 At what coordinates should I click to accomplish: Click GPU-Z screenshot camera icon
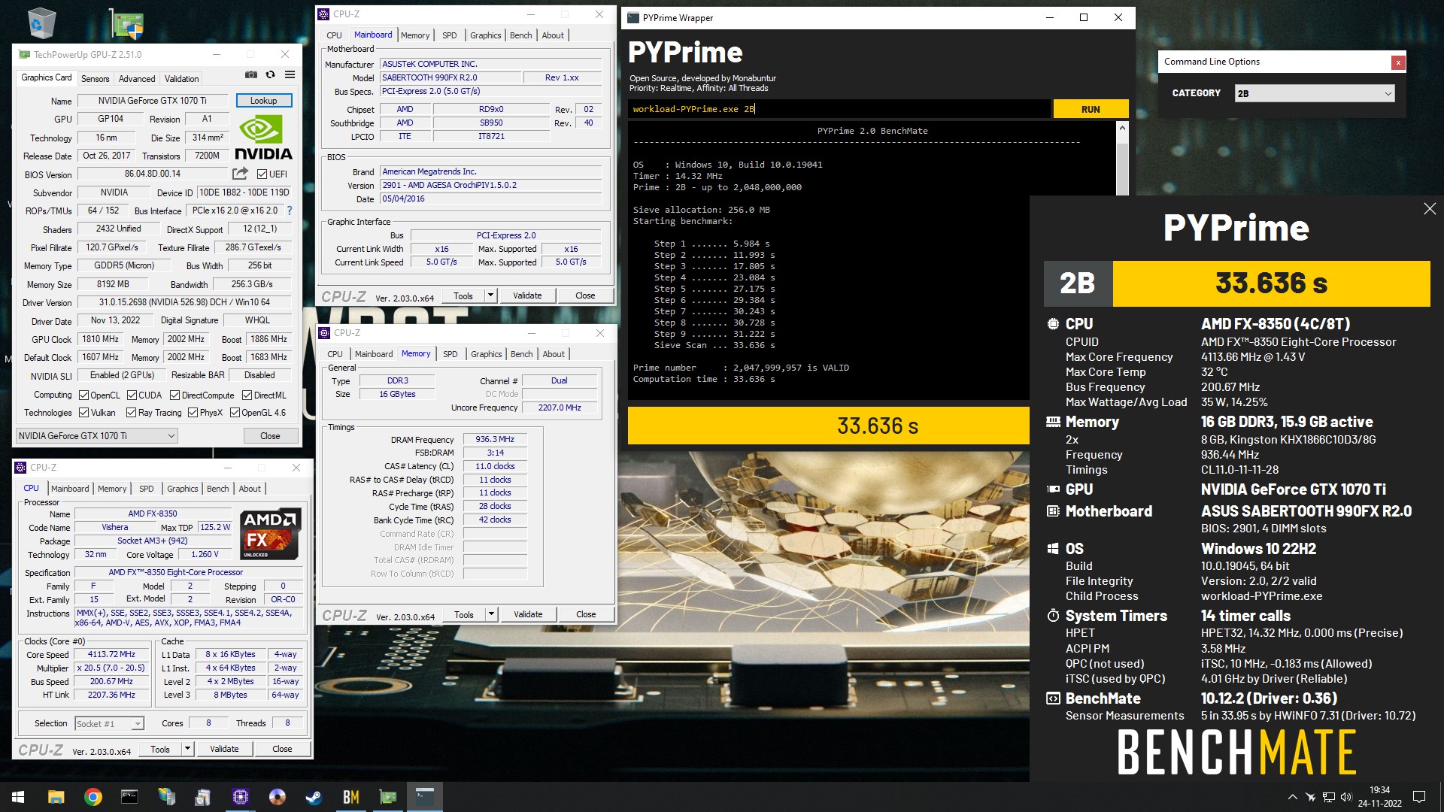point(251,74)
